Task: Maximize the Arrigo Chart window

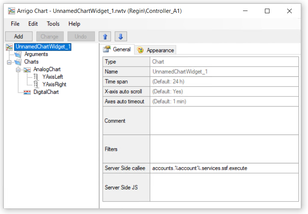Action: tap(267, 11)
